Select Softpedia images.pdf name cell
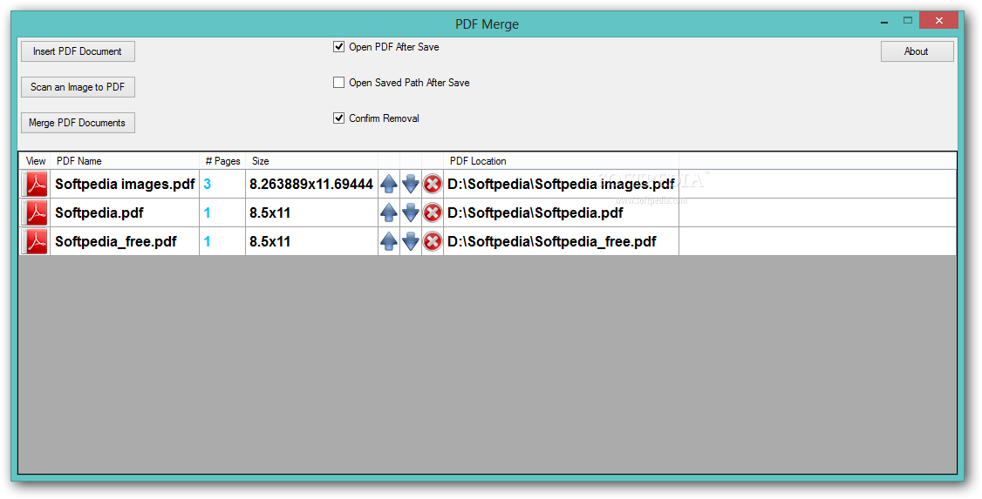The height and width of the screenshot is (499, 982). pyautogui.click(x=125, y=184)
